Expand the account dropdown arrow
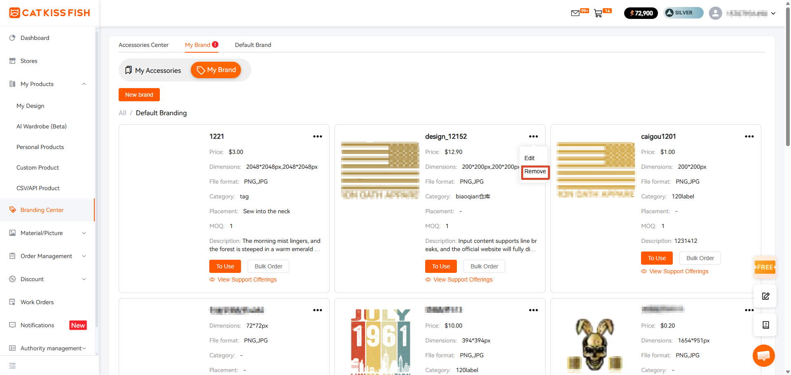This screenshot has height=375, width=791. coord(773,13)
